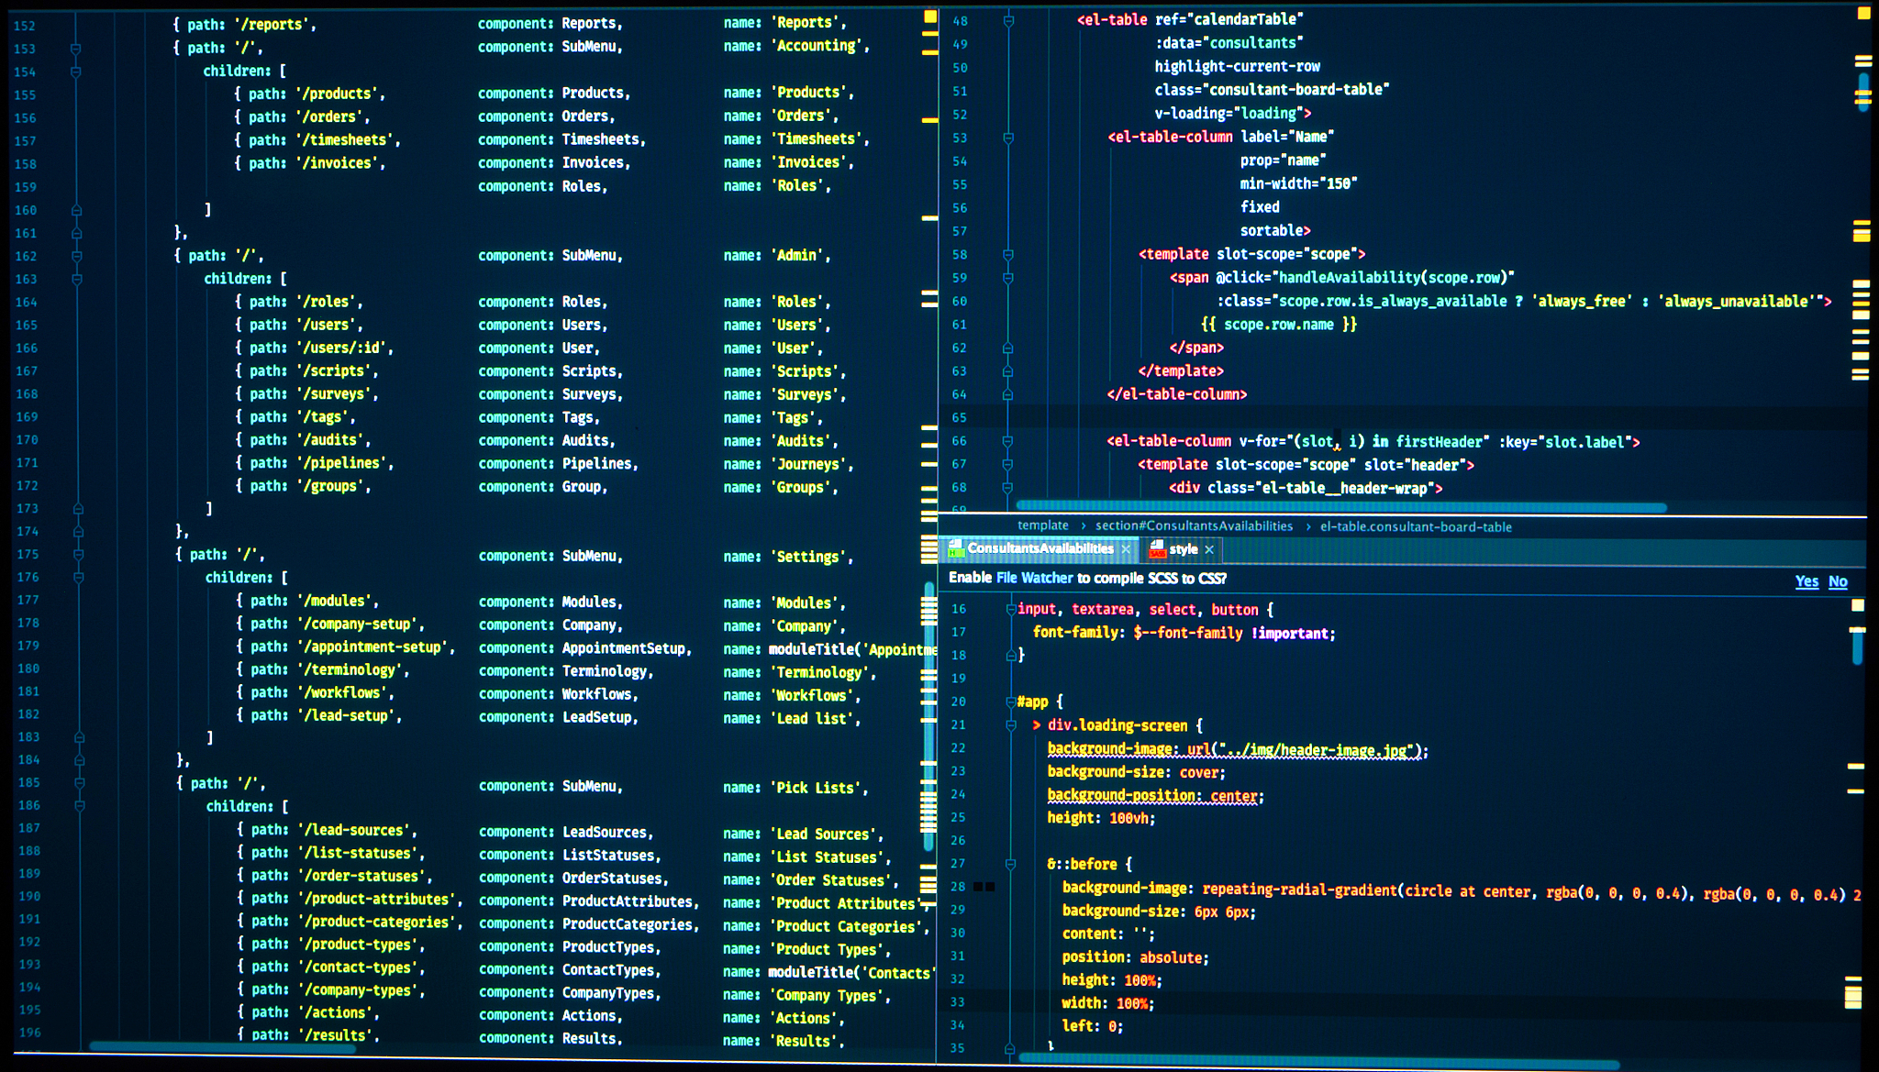Click the first color preview square on line 28
The height and width of the screenshot is (1072, 1879).
click(978, 887)
